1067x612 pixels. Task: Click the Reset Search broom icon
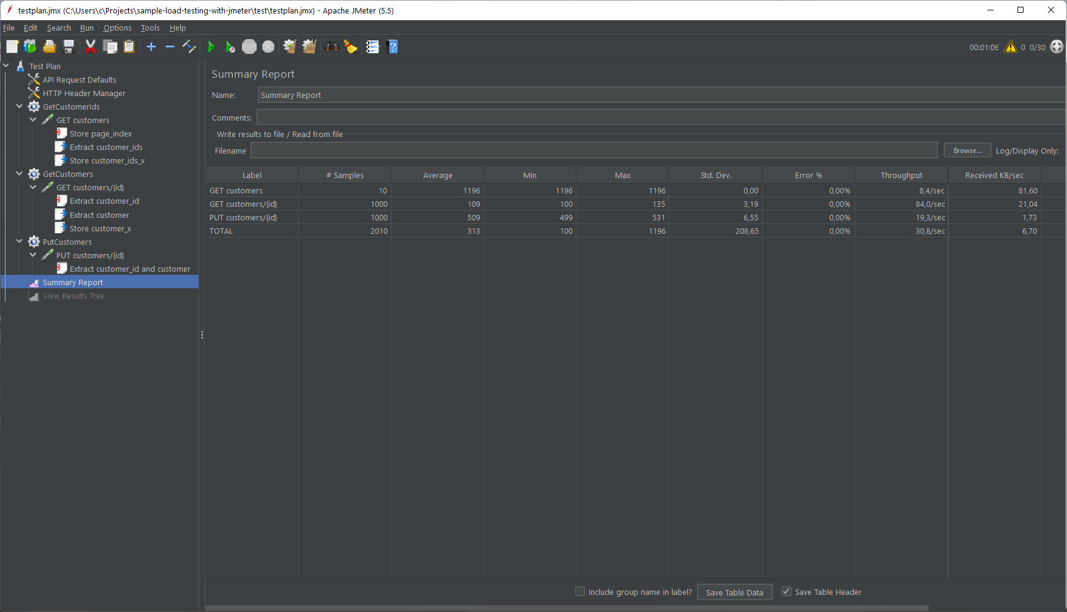coord(351,47)
